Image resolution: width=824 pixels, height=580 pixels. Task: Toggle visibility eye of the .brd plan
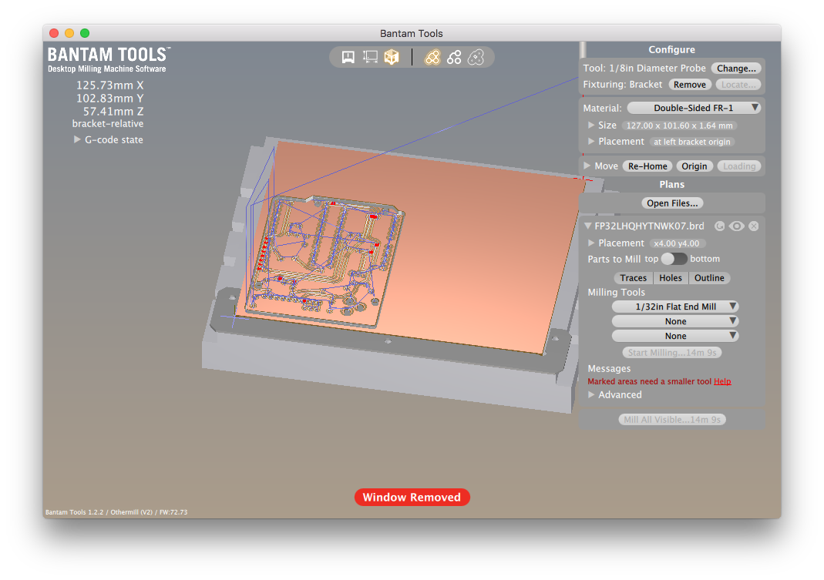736,226
